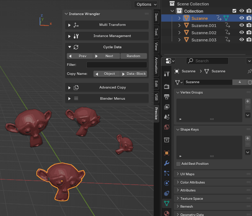Screen dimensions: 252x216
Task: Open the Object Data mesh properties tab
Action: pos(167,203)
